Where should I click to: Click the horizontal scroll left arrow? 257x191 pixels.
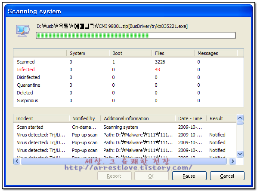17,161
